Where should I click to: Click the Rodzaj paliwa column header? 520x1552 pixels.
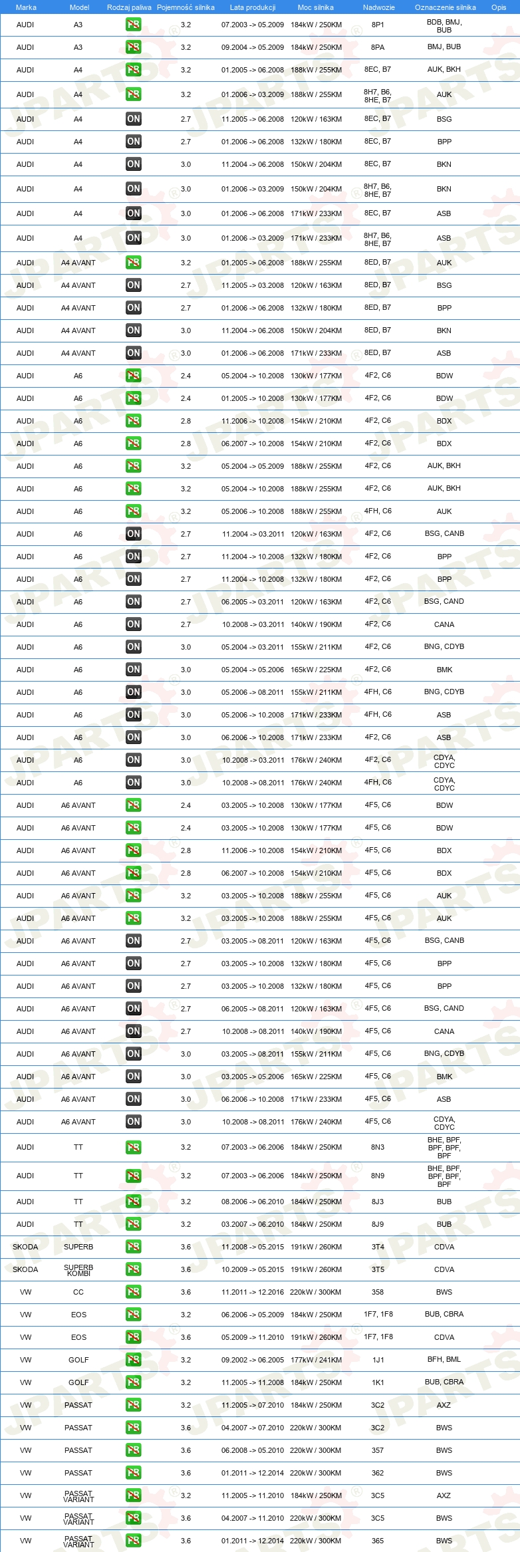[x=129, y=7]
